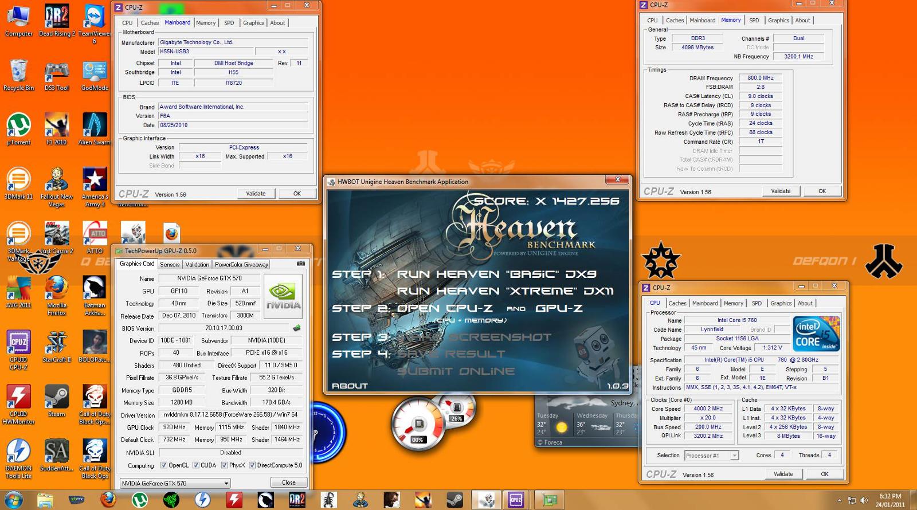Click About in the HWBOT Heaven window
Screen dimensions: 917x510
(x=350, y=386)
